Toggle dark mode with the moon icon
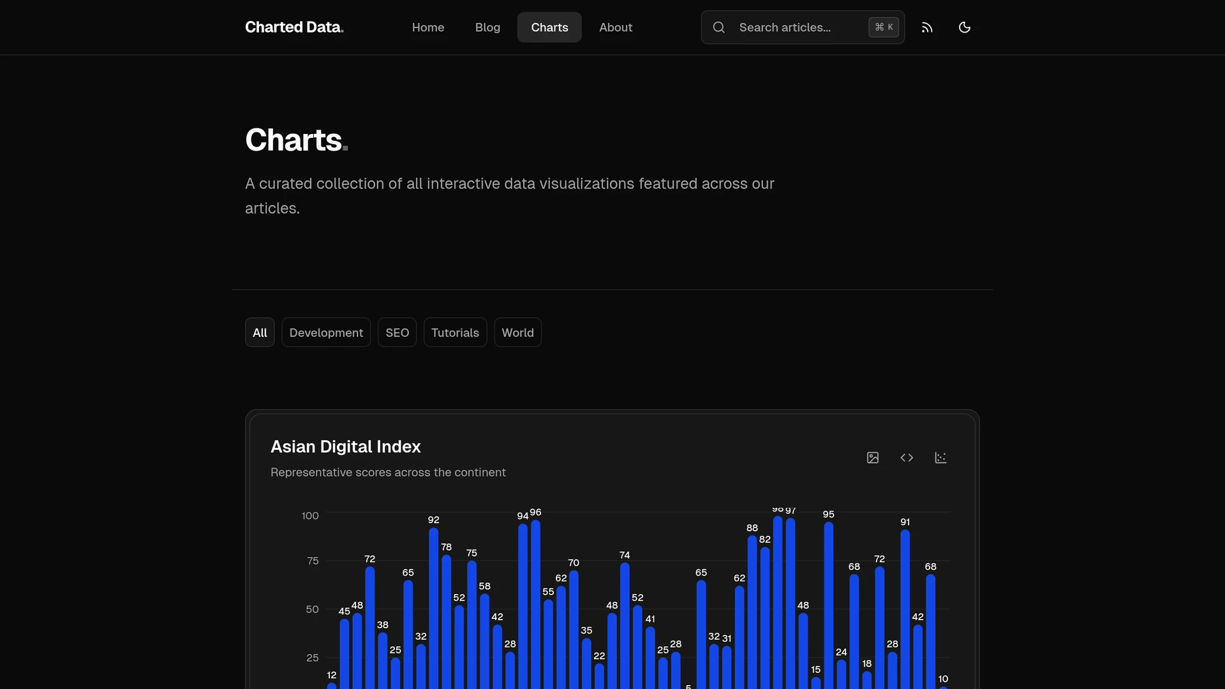Viewport: 1225px width, 689px height. [965, 27]
